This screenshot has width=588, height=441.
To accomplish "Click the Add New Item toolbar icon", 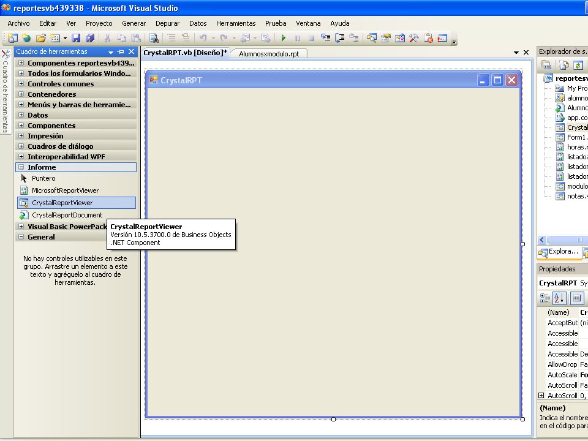I will pyautogui.click(x=55, y=38).
